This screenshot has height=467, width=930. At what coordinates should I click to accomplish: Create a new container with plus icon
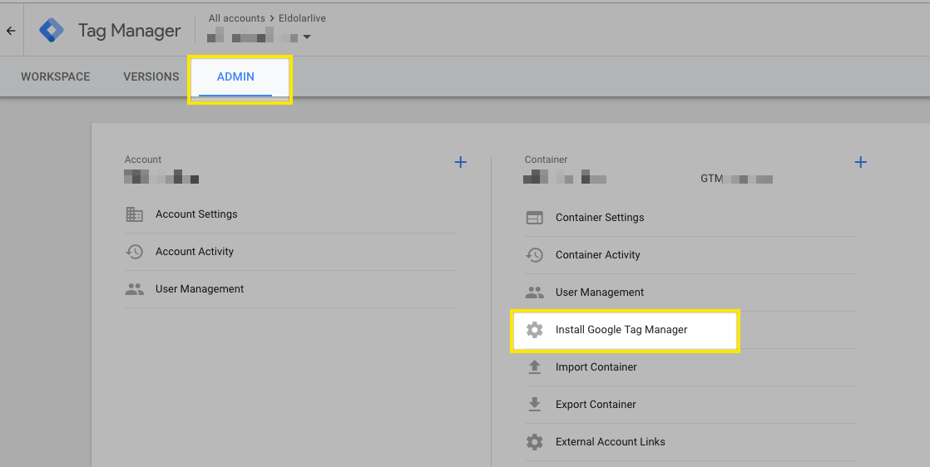861,162
